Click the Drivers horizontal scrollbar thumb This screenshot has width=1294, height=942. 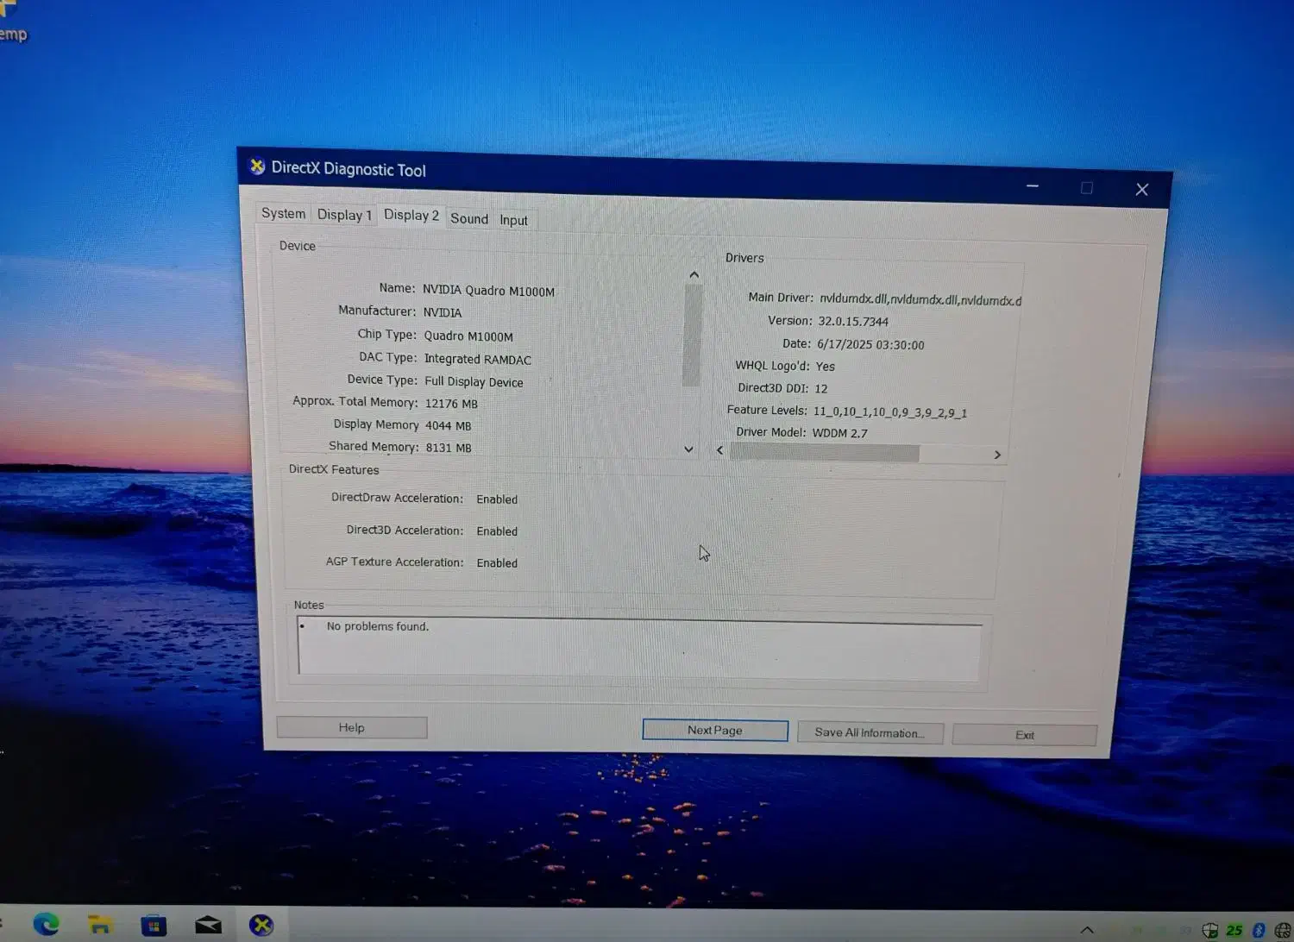(x=825, y=453)
